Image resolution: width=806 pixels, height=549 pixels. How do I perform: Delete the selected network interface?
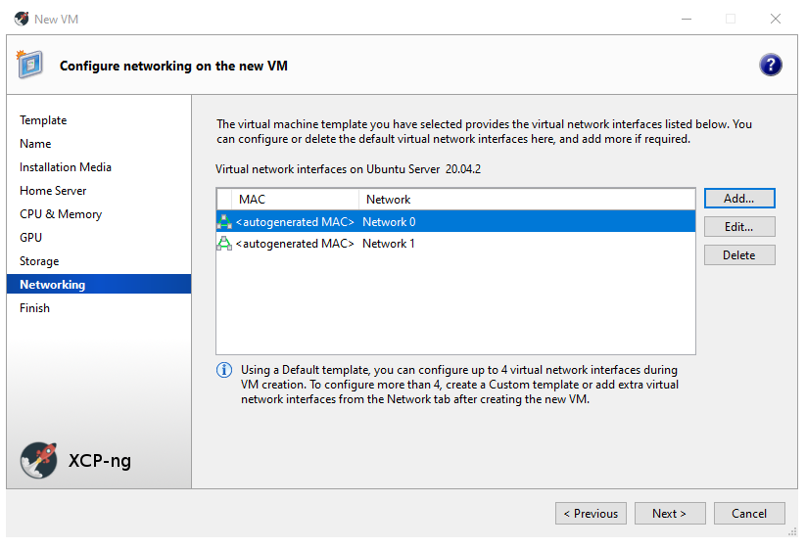pos(738,255)
